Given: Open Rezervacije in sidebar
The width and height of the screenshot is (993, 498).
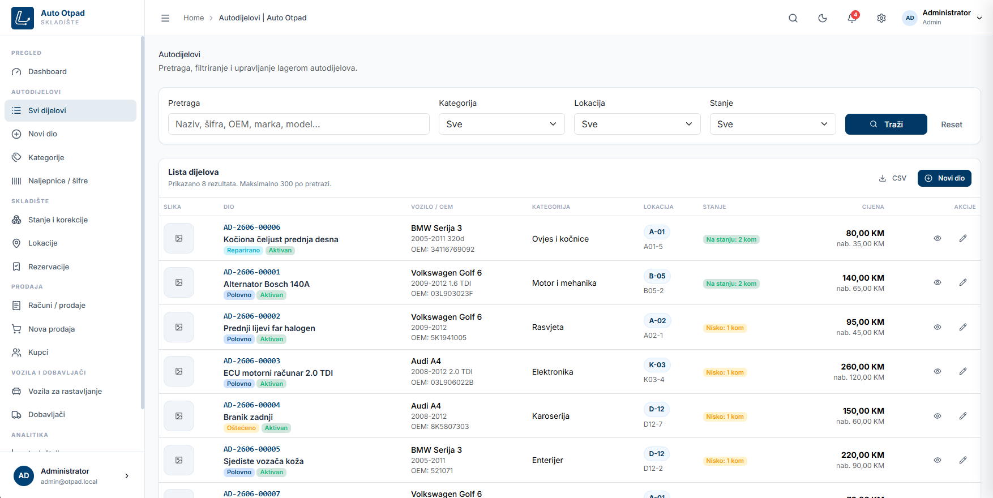Looking at the screenshot, I should point(70,267).
